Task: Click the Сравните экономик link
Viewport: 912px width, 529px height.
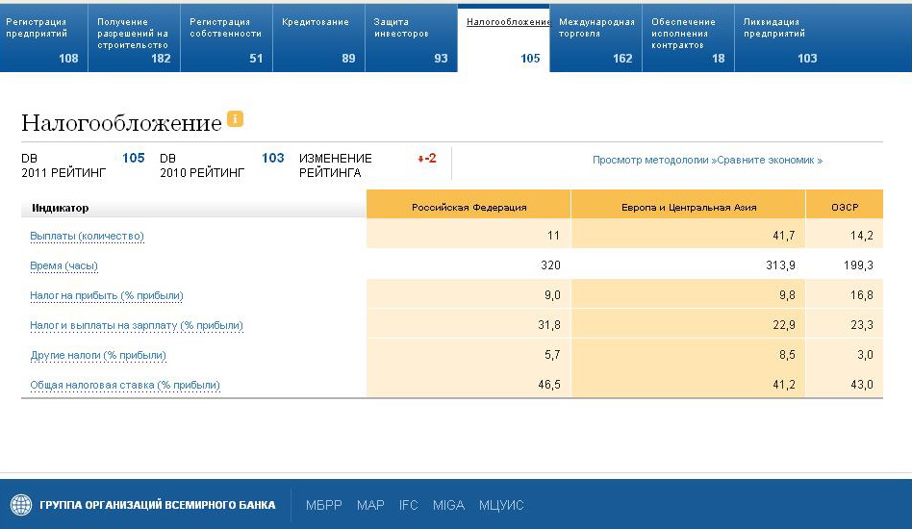Action: point(770,161)
